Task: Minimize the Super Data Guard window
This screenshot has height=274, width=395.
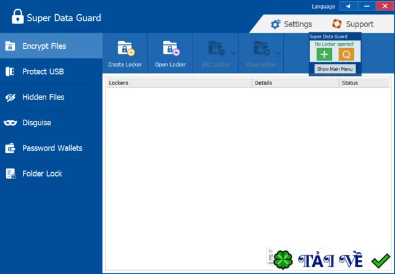Action: point(367,6)
